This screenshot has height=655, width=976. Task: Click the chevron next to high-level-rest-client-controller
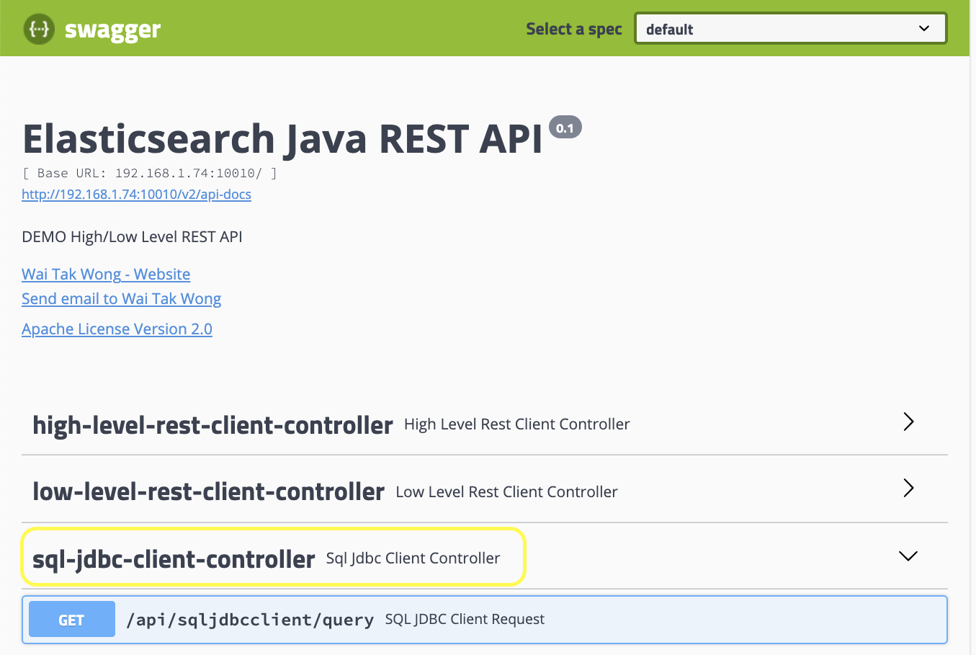(x=908, y=422)
